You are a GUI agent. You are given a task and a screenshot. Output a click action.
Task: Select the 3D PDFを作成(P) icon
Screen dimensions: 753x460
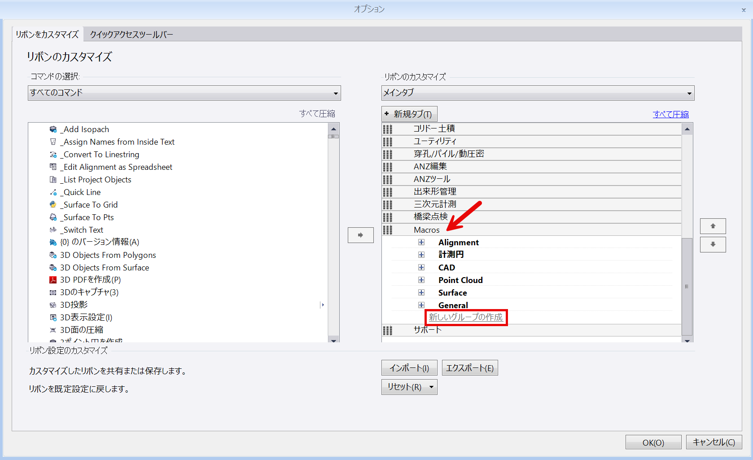click(53, 280)
